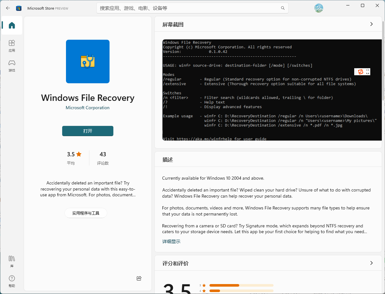Click the Microsoft Store logo icon
Image resolution: width=385 pixels, height=294 pixels.
pos(19,8)
